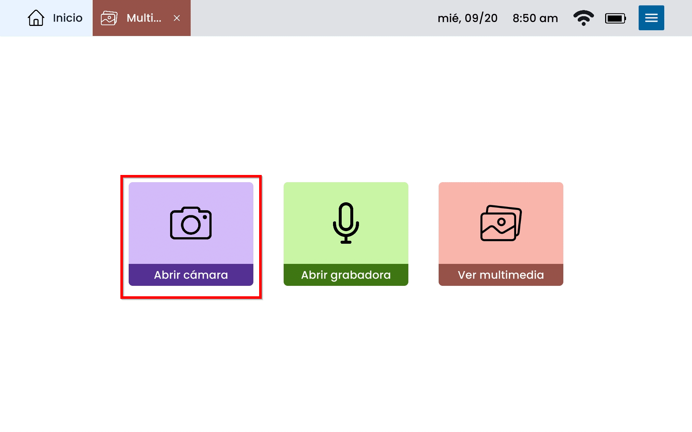Close the Multi... tab with X
This screenshot has height=432, width=692.
coord(177,18)
